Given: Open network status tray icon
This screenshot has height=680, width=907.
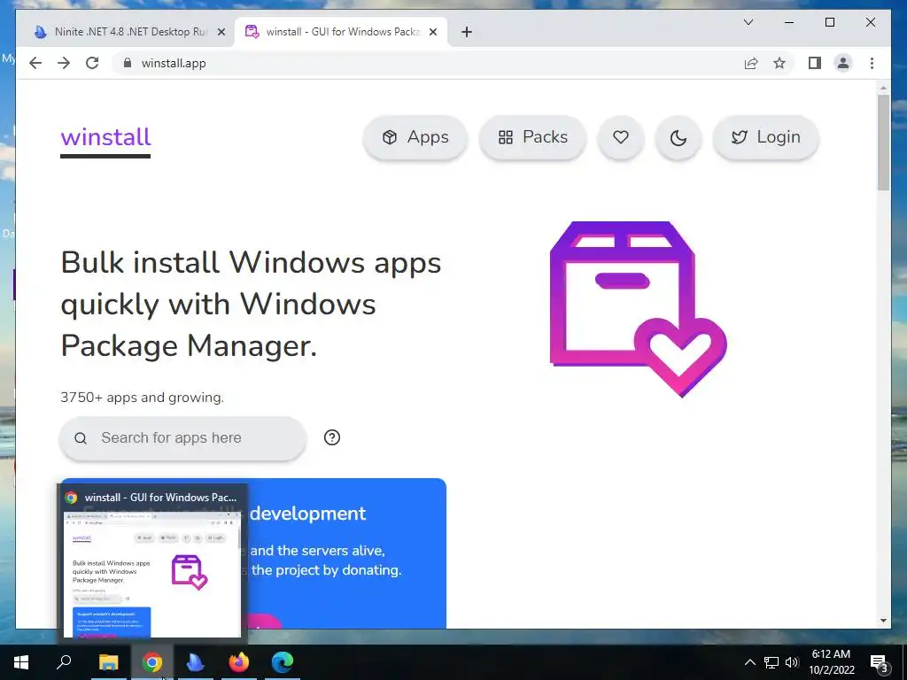Looking at the screenshot, I should (771, 662).
